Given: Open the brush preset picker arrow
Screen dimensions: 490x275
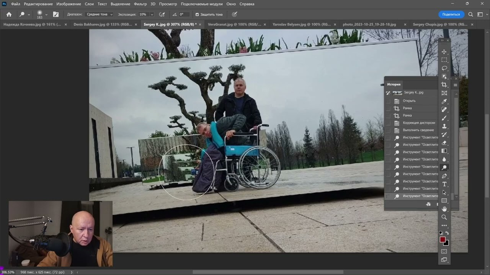Looking at the screenshot, I should coord(46,15).
